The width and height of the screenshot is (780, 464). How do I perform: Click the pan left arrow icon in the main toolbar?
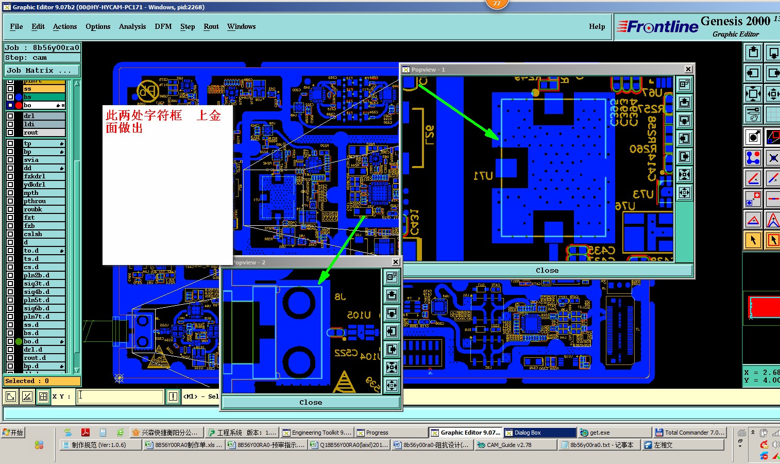753,73
